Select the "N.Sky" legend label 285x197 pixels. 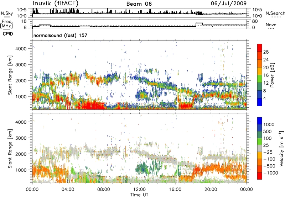(7, 13)
